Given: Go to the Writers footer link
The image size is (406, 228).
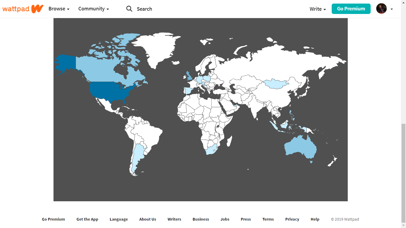Looking at the screenshot, I should (x=174, y=219).
